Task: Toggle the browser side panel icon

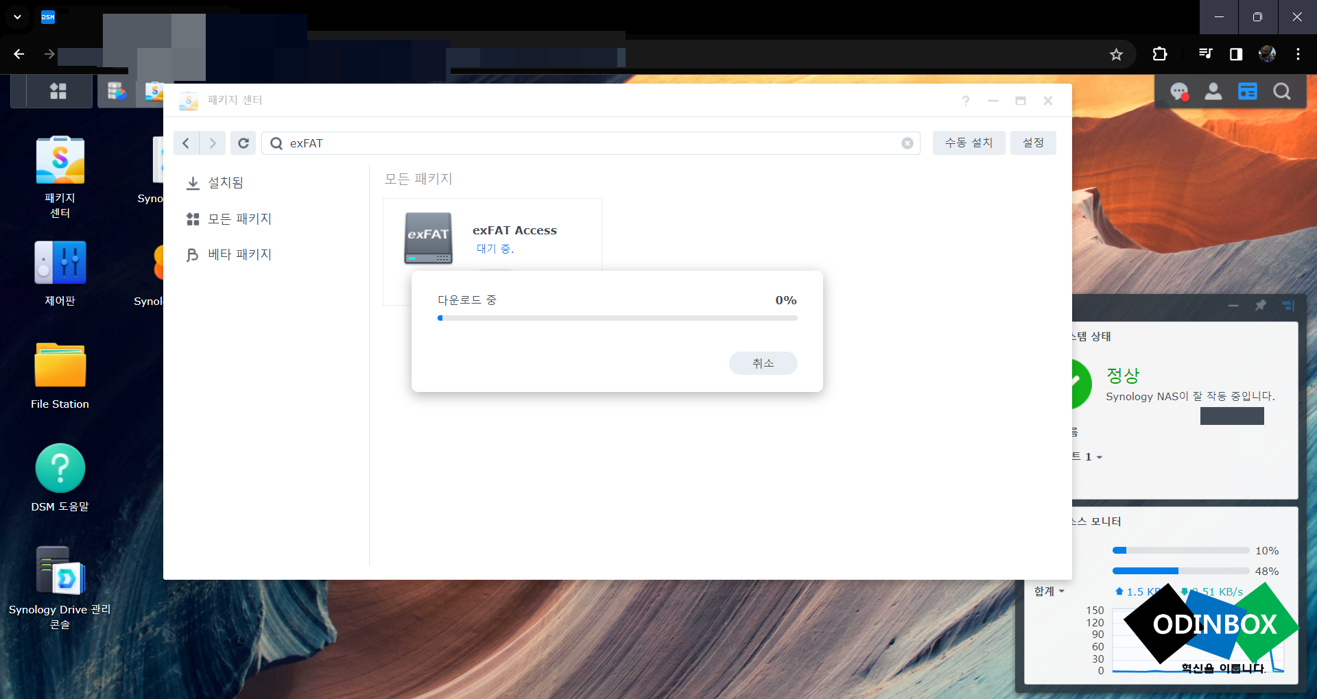Action: coord(1236,54)
